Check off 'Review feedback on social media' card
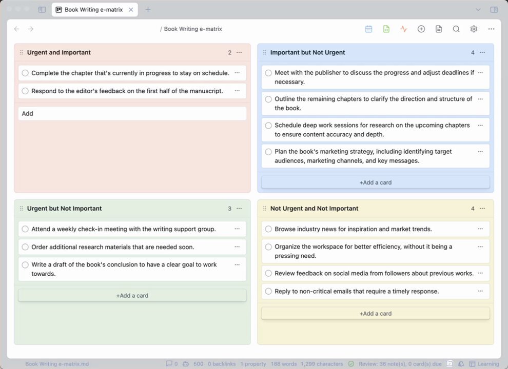Viewport: 508px width, 369px height. coord(268,273)
